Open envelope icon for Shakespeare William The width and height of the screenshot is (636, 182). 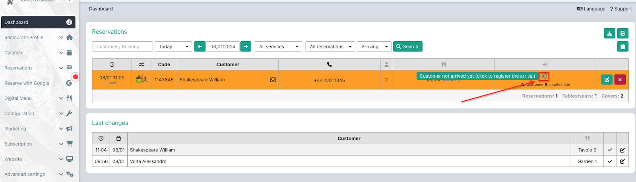[x=273, y=80]
